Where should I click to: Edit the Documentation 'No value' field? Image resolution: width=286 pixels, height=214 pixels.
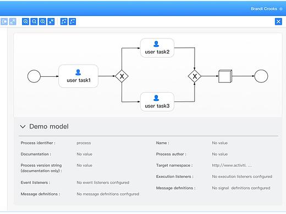(x=84, y=154)
